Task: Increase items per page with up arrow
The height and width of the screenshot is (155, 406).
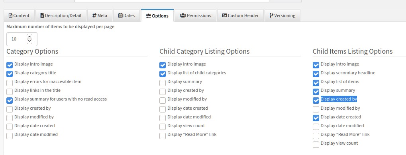Action: (29, 37)
